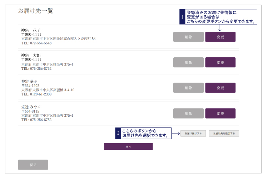Click the numbered 2 callout badge
Image resolution: width=268 pixels, height=177 pixels.
point(118,133)
